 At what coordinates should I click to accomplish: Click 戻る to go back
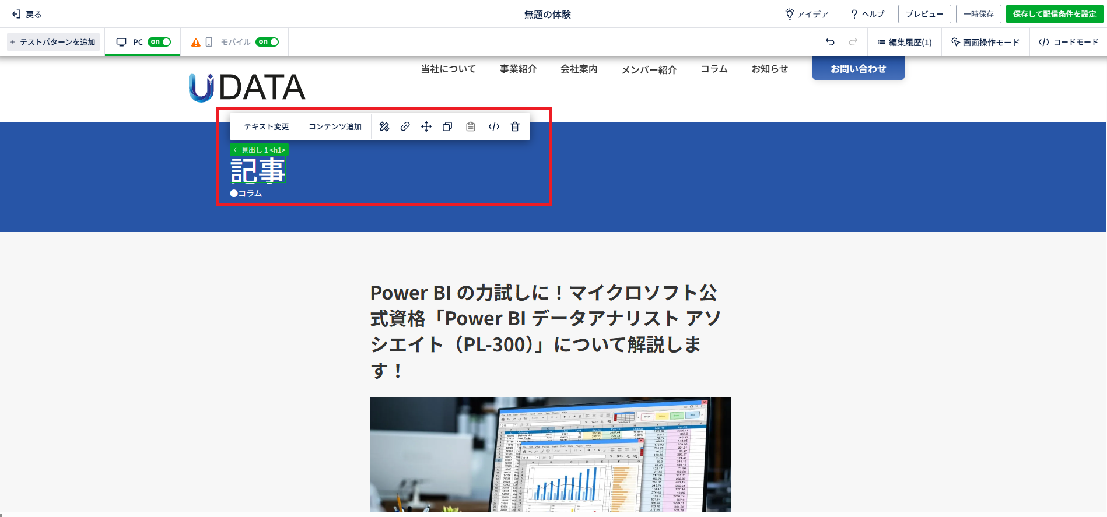(27, 14)
